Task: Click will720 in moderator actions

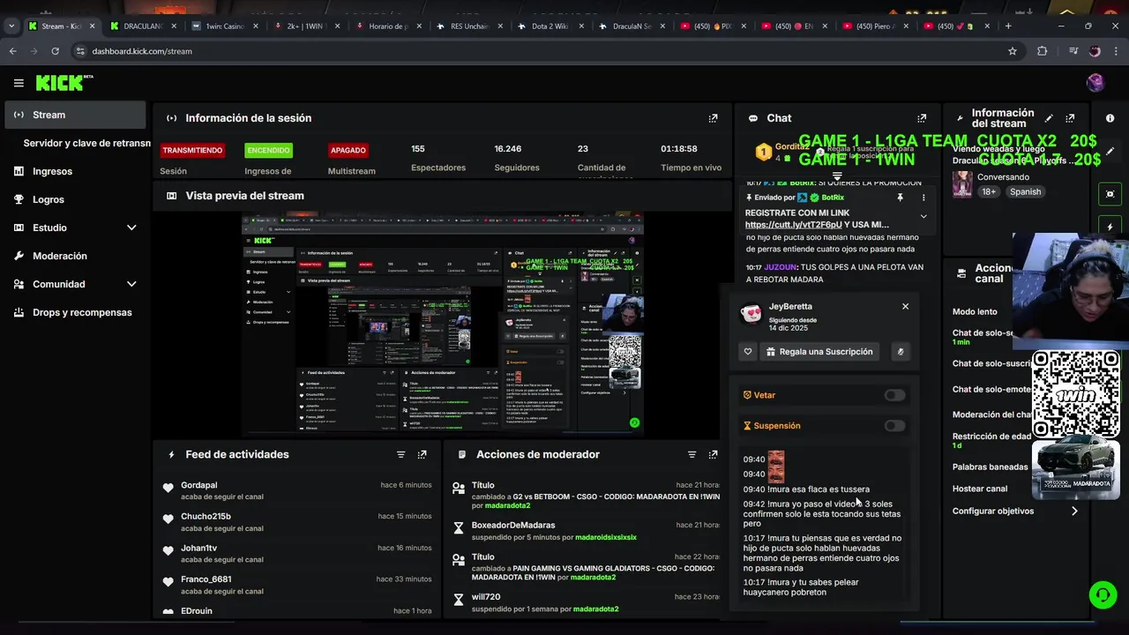Action: [x=486, y=597]
